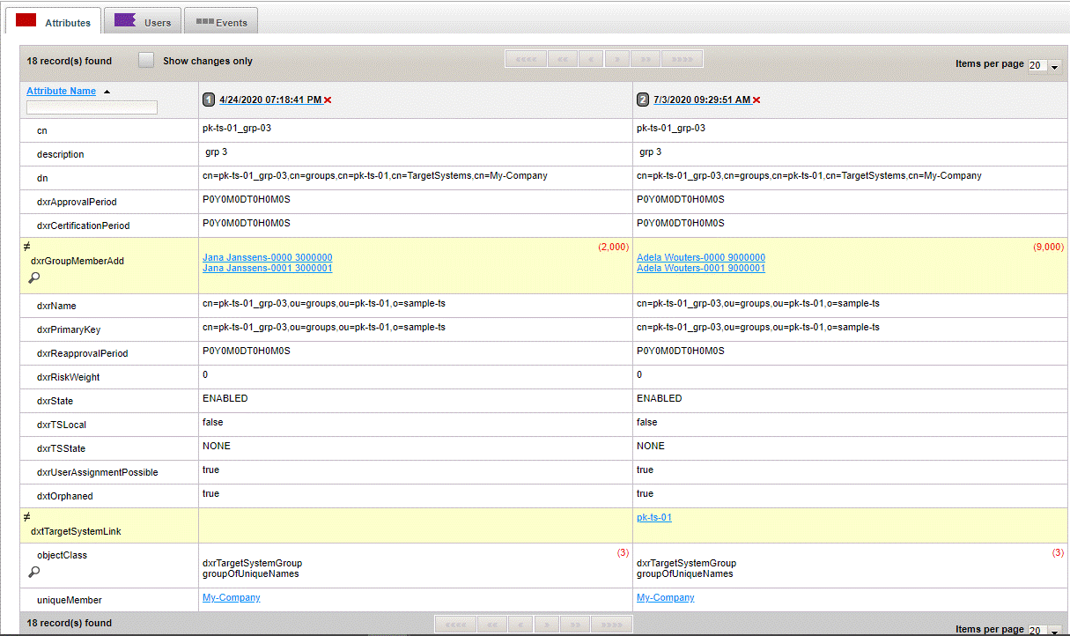The width and height of the screenshot is (1070, 636).
Task: Click not-equal icon on dxtTargetSystemLink row
Action: (x=27, y=517)
